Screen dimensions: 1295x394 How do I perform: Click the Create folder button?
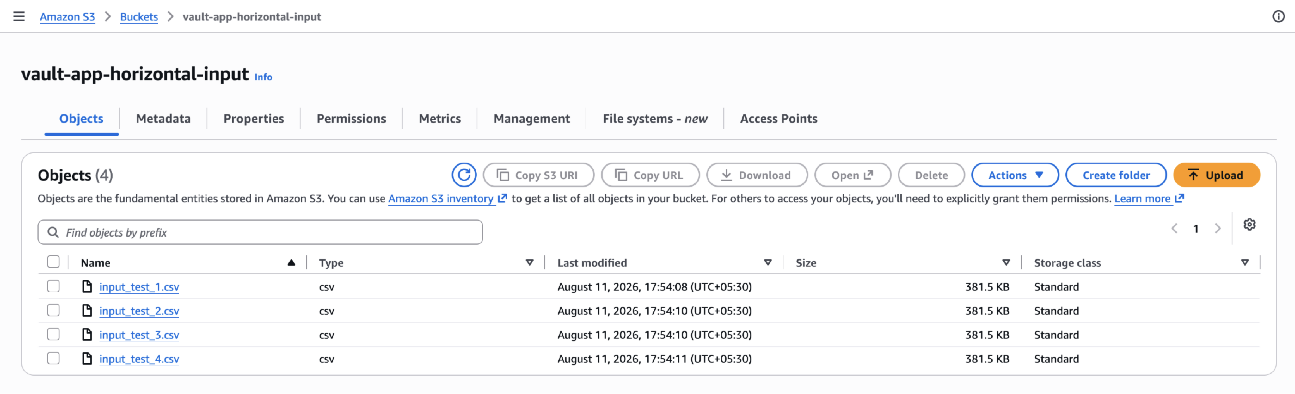(x=1116, y=175)
